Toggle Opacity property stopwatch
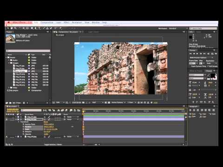The image size is (223, 167). click(24, 134)
